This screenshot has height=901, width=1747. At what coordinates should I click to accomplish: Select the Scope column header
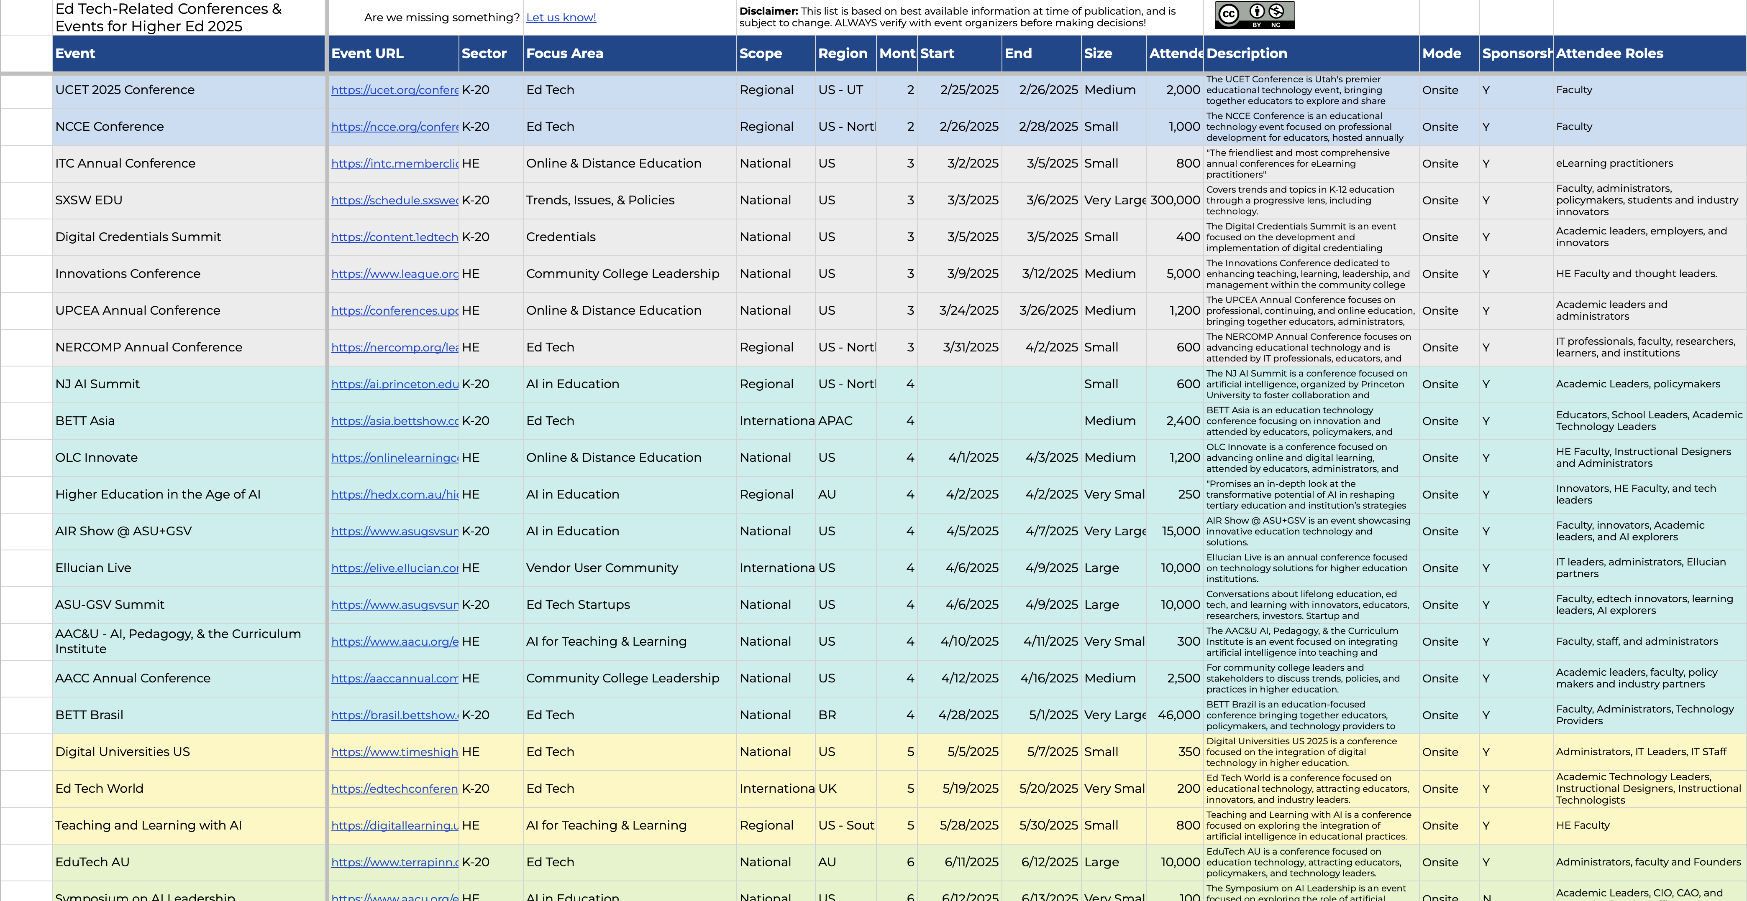coord(776,53)
